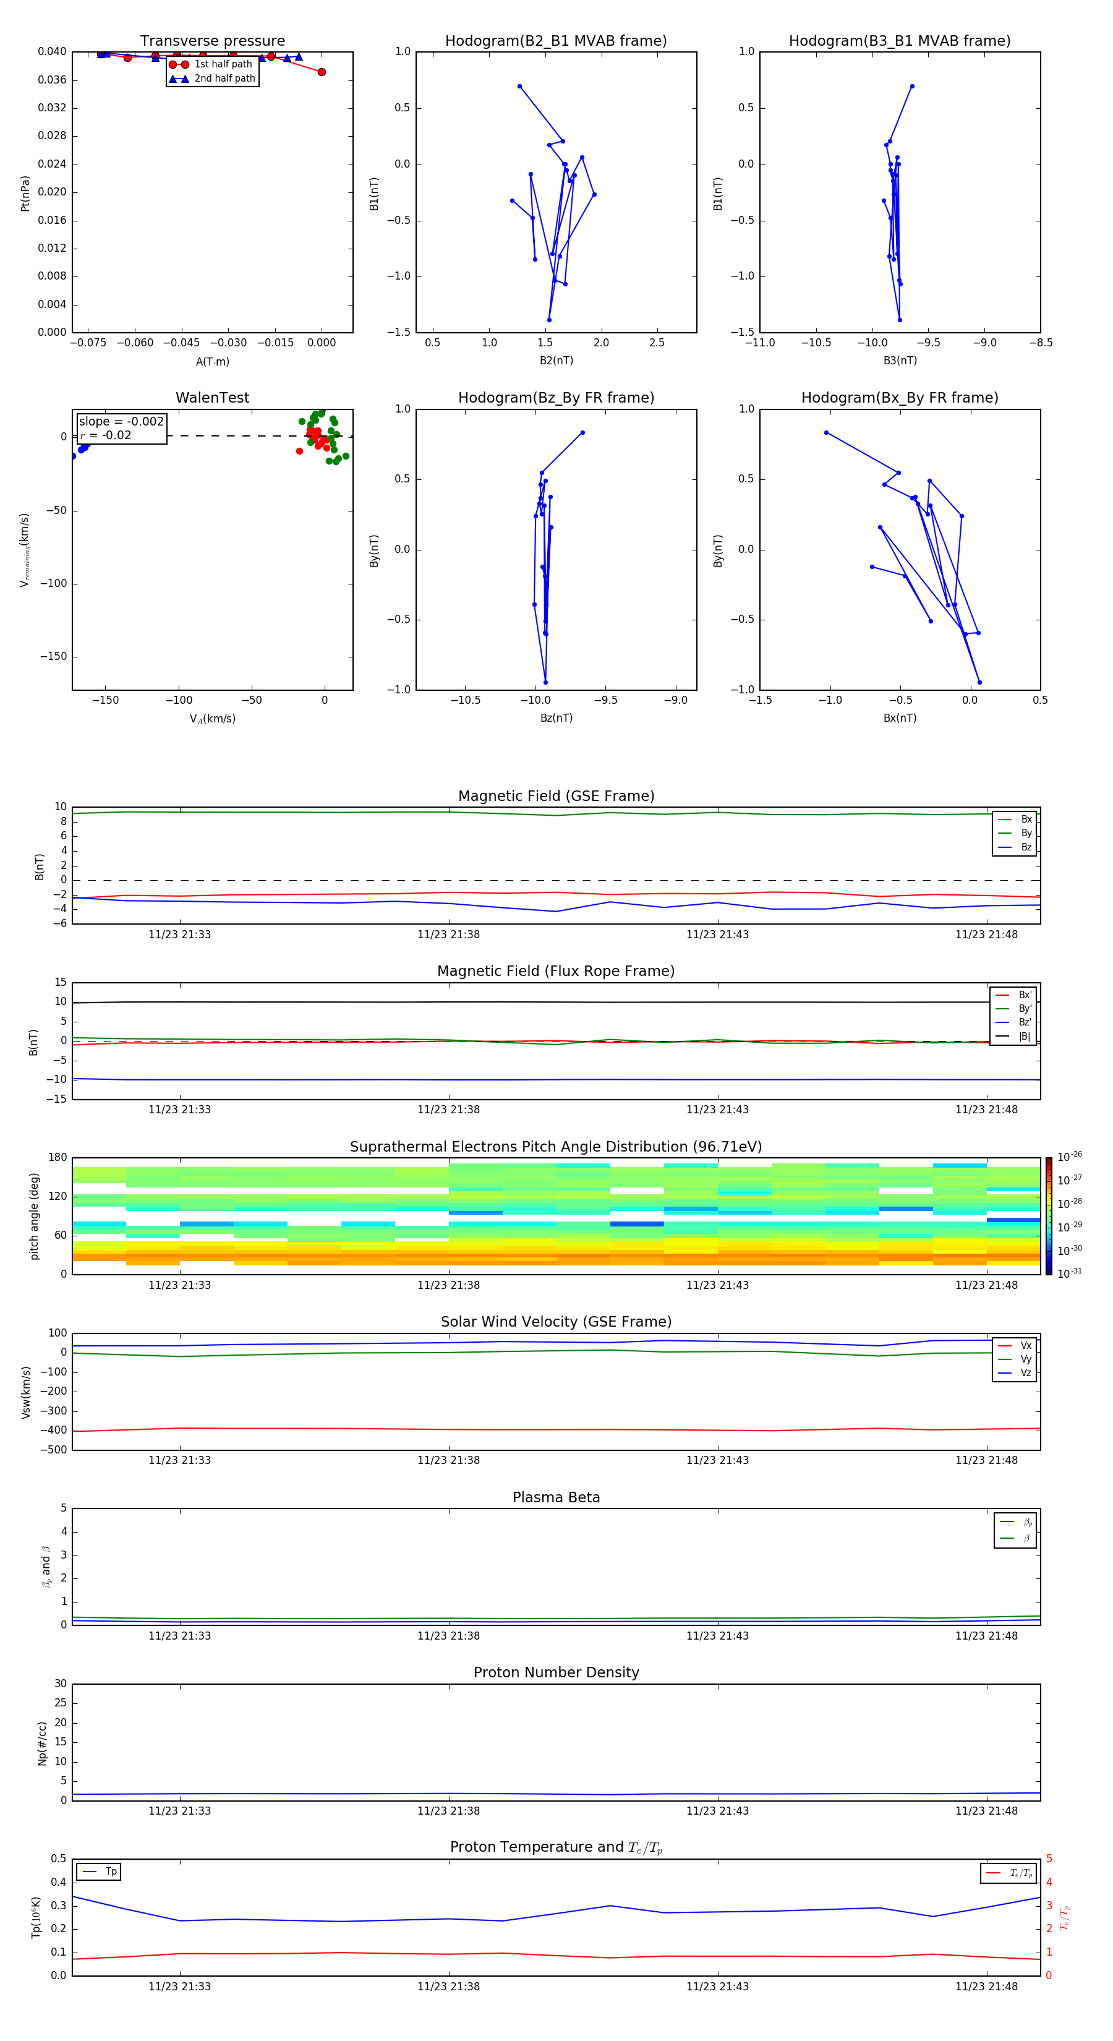Viewport: 1113px width, 2041px height.
Task: Select the 'Magnetic Field (GSE Frame)' title
Action: [556, 796]
